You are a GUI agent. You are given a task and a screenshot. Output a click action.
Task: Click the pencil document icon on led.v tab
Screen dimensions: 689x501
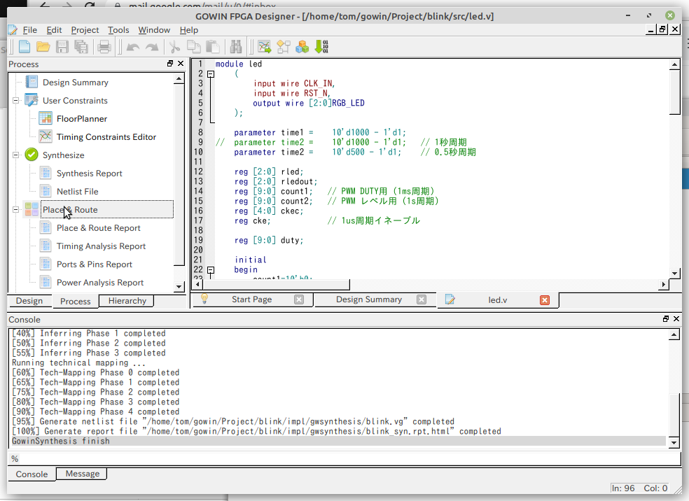[450, 299]
